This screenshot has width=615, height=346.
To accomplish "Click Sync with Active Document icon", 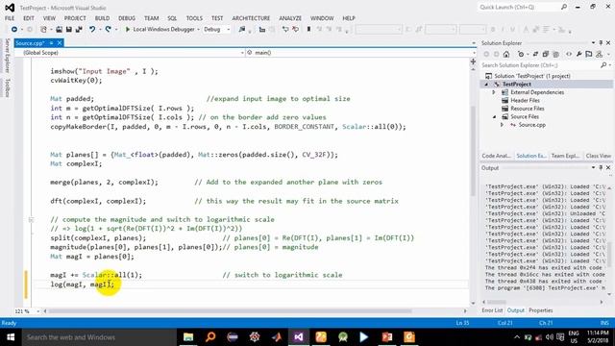I will pos(535,54).
